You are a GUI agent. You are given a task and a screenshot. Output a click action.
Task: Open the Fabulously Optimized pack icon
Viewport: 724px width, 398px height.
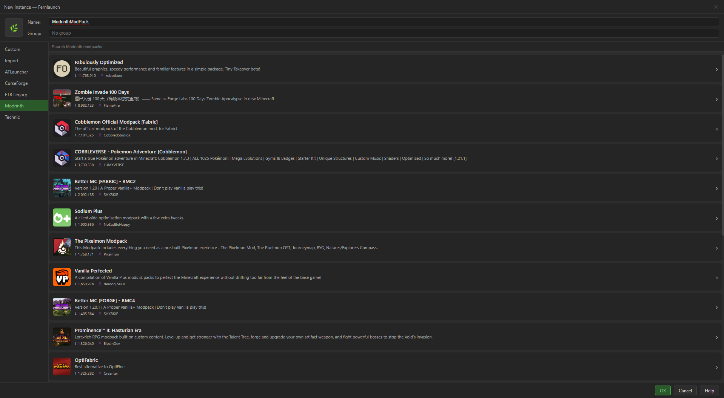click(62, 69)
